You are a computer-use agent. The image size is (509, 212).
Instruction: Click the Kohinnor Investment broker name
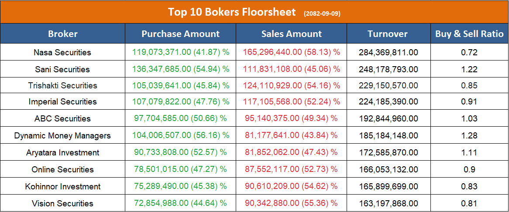[x=62, y=186]
